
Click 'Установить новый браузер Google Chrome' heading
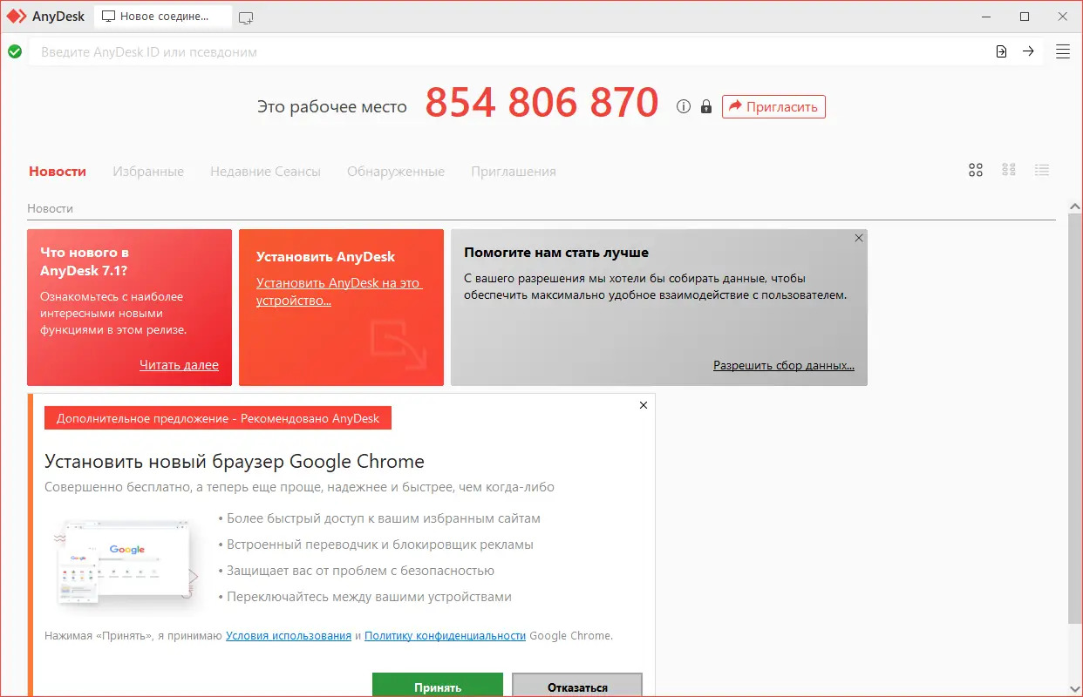point(235,461)
